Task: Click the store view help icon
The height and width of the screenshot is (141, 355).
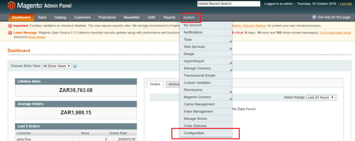Action: (x=75, y=66)
